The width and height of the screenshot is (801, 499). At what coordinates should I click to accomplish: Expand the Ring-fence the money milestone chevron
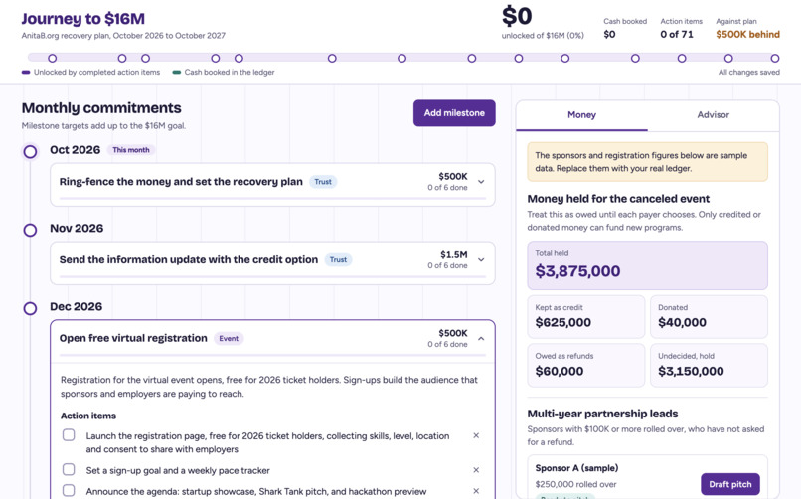[x=481, y=182]
